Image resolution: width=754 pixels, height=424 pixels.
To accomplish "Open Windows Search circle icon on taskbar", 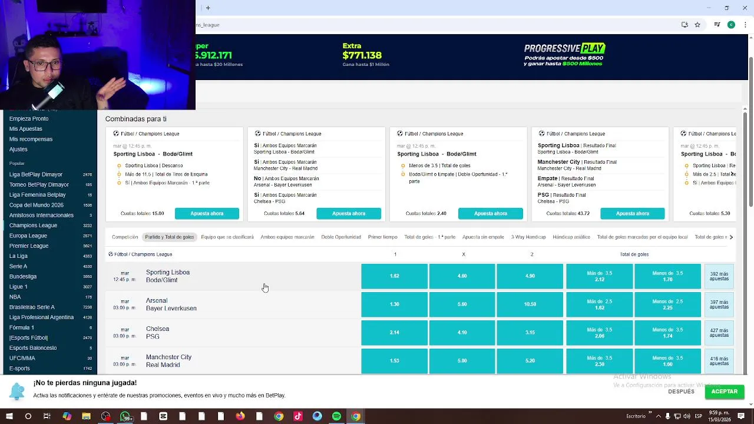I will click(28, 416).
